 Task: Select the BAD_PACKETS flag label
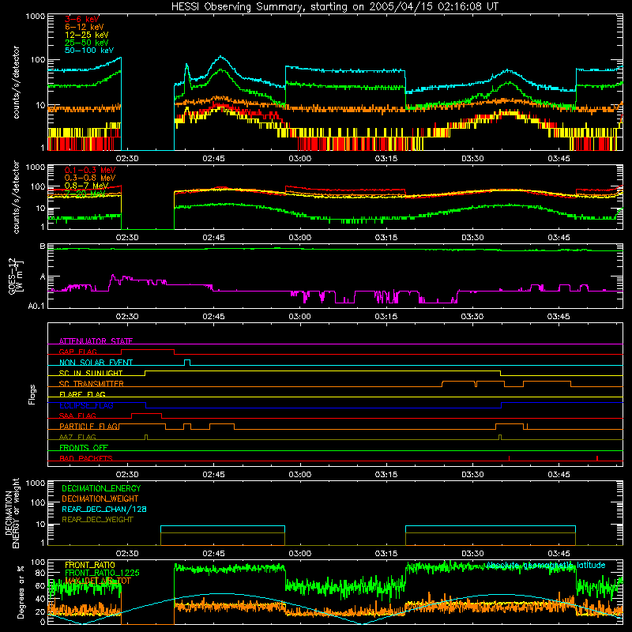(x=86, y=458)
